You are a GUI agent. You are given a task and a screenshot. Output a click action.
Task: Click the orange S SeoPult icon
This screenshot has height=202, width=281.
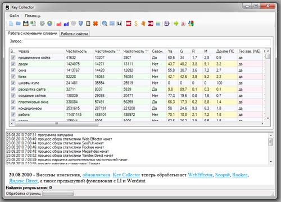(x=136, y=24)
